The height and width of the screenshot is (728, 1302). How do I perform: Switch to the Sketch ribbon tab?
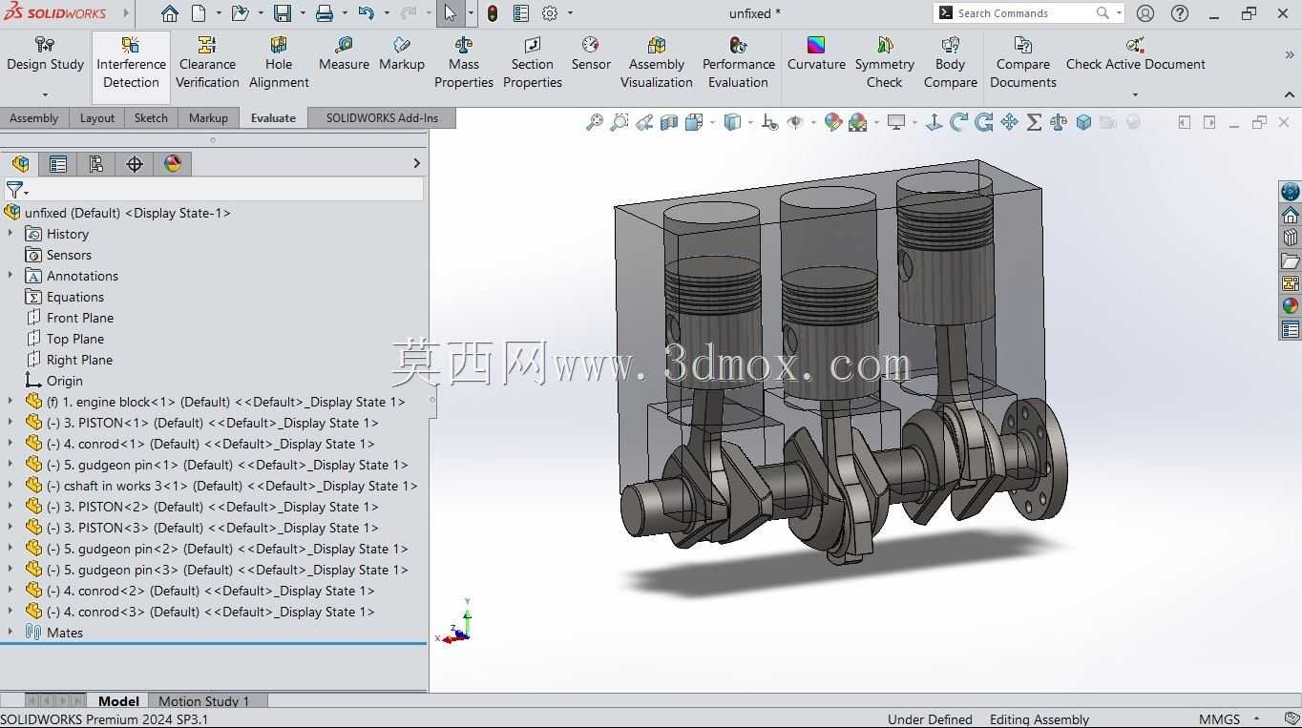(x=151, y=118)
